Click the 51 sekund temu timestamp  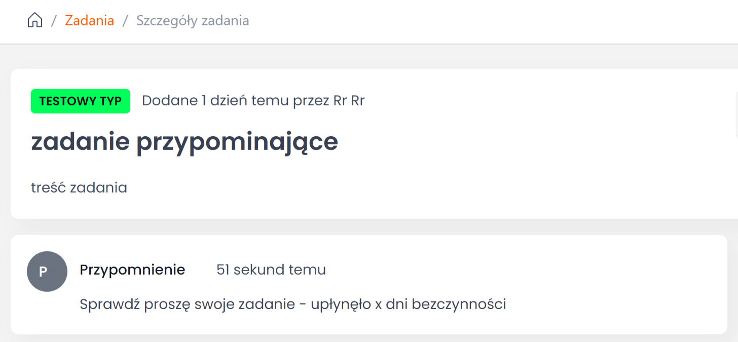coord(271,270)
